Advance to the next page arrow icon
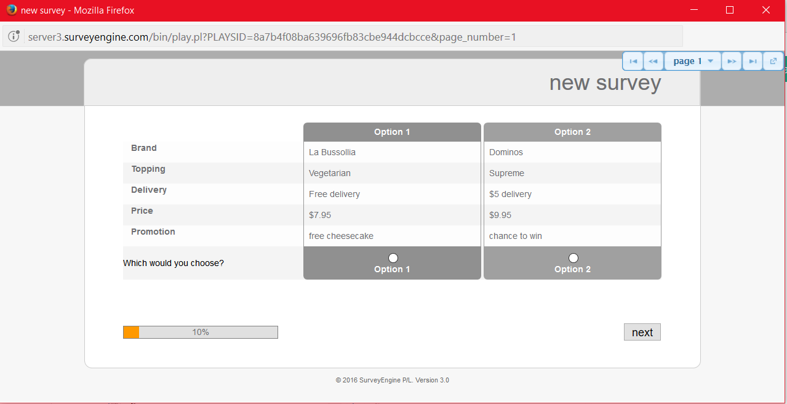 [x=731, y=61]
